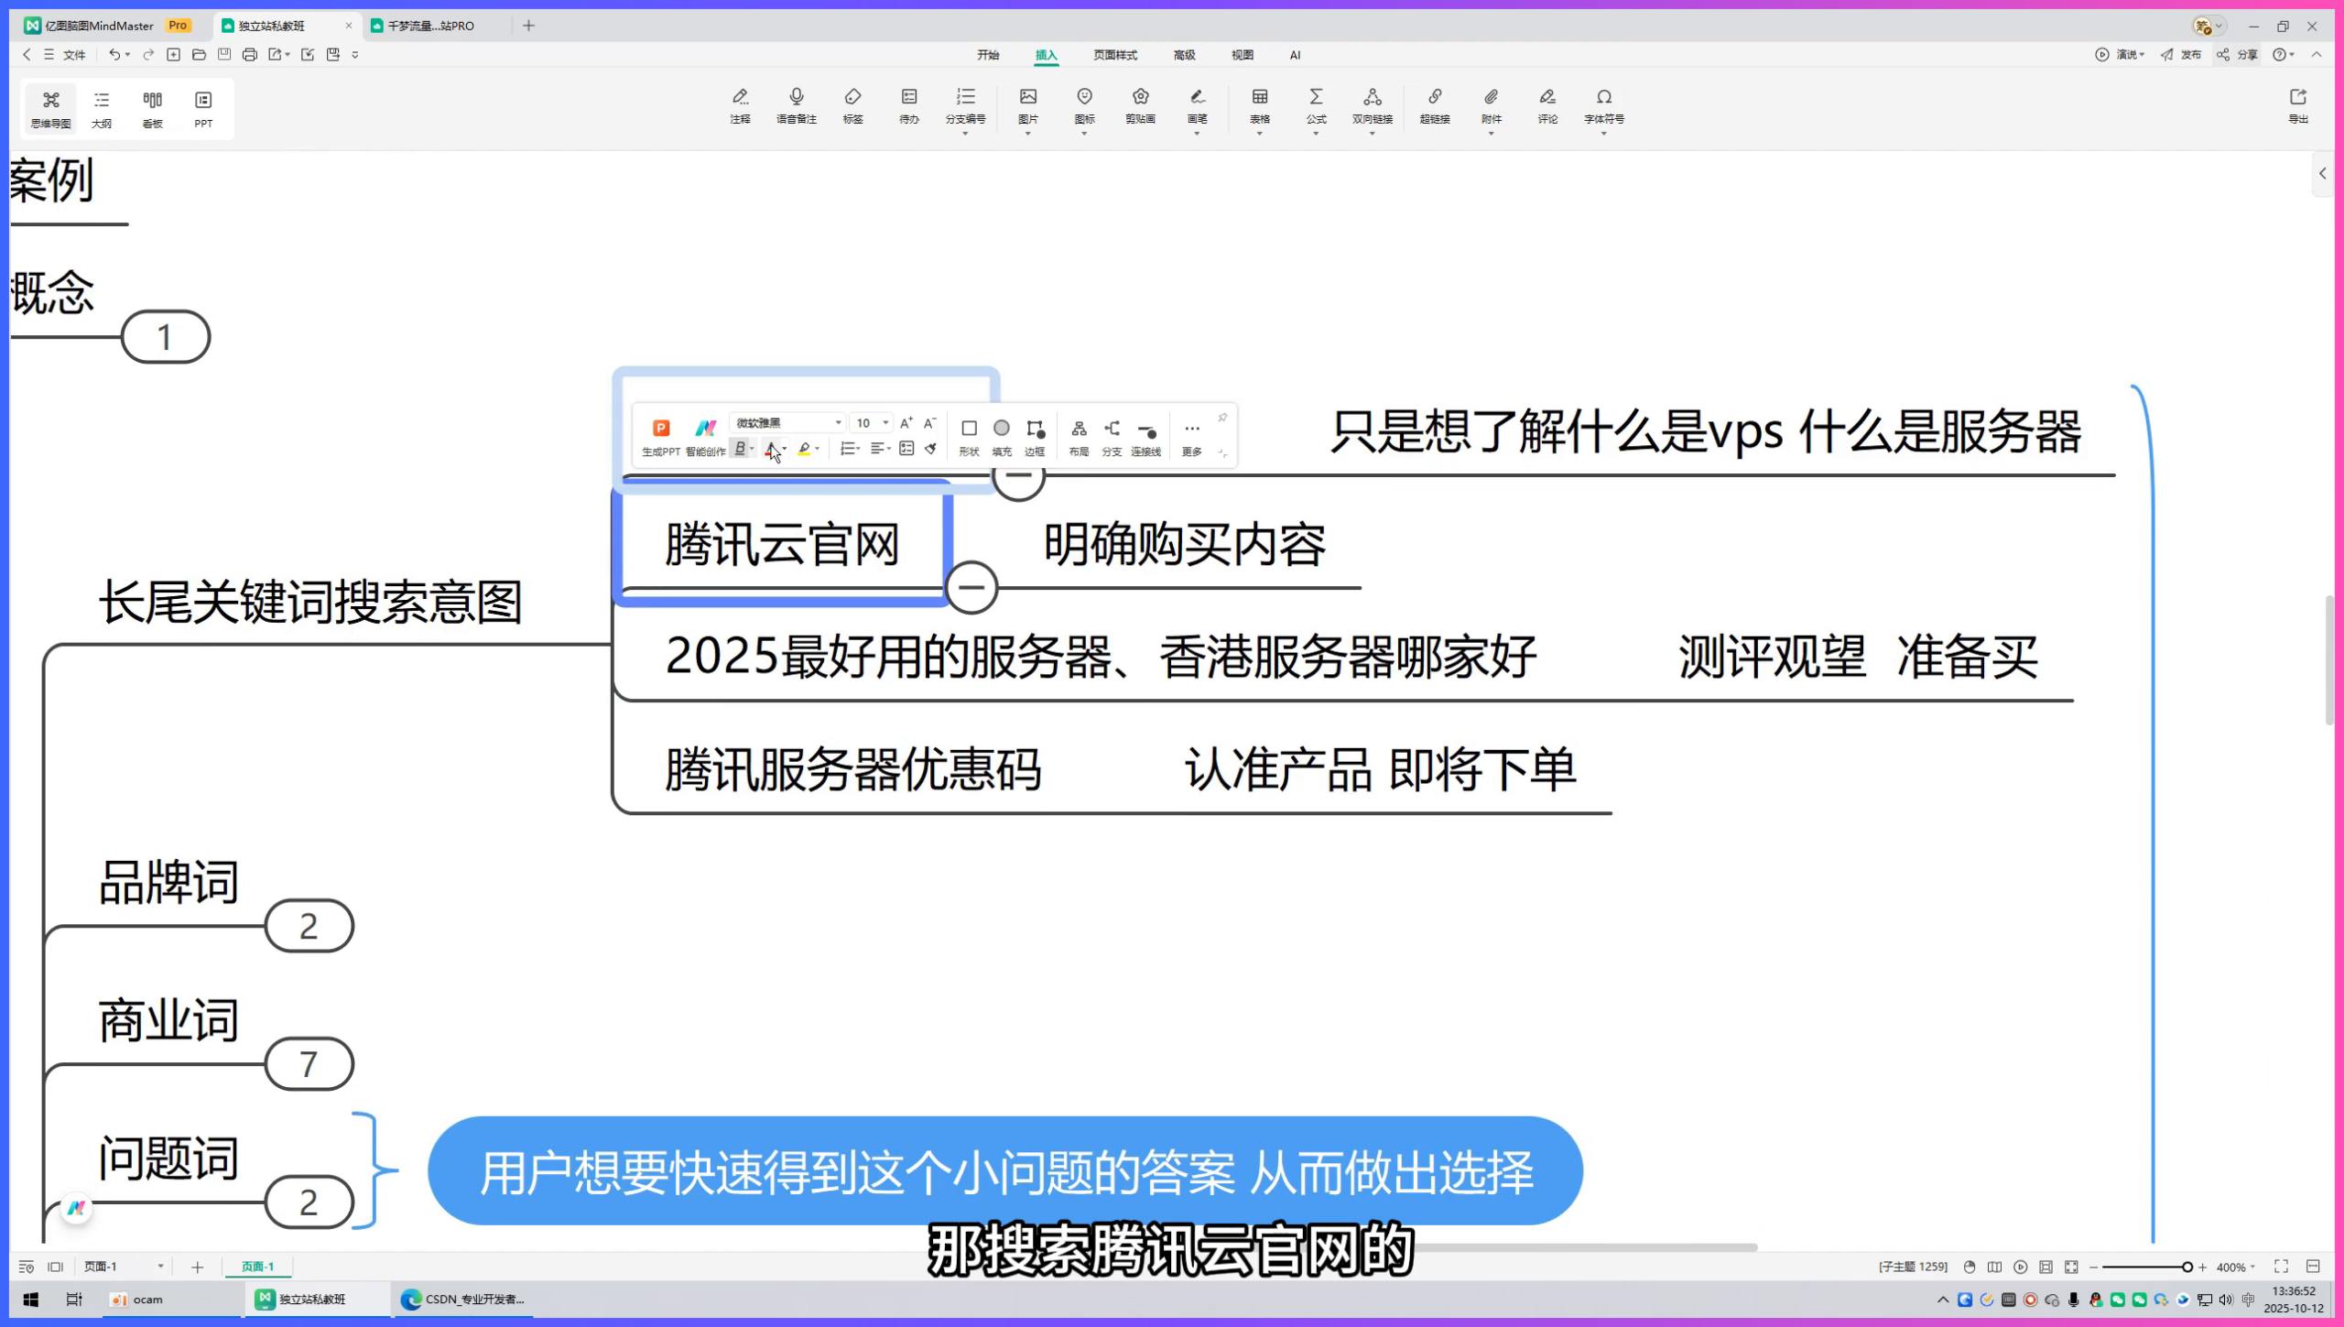Pin the floating format toolbar
Viewport: 2344px width, 1327px height.
[x=1222, y=419]
